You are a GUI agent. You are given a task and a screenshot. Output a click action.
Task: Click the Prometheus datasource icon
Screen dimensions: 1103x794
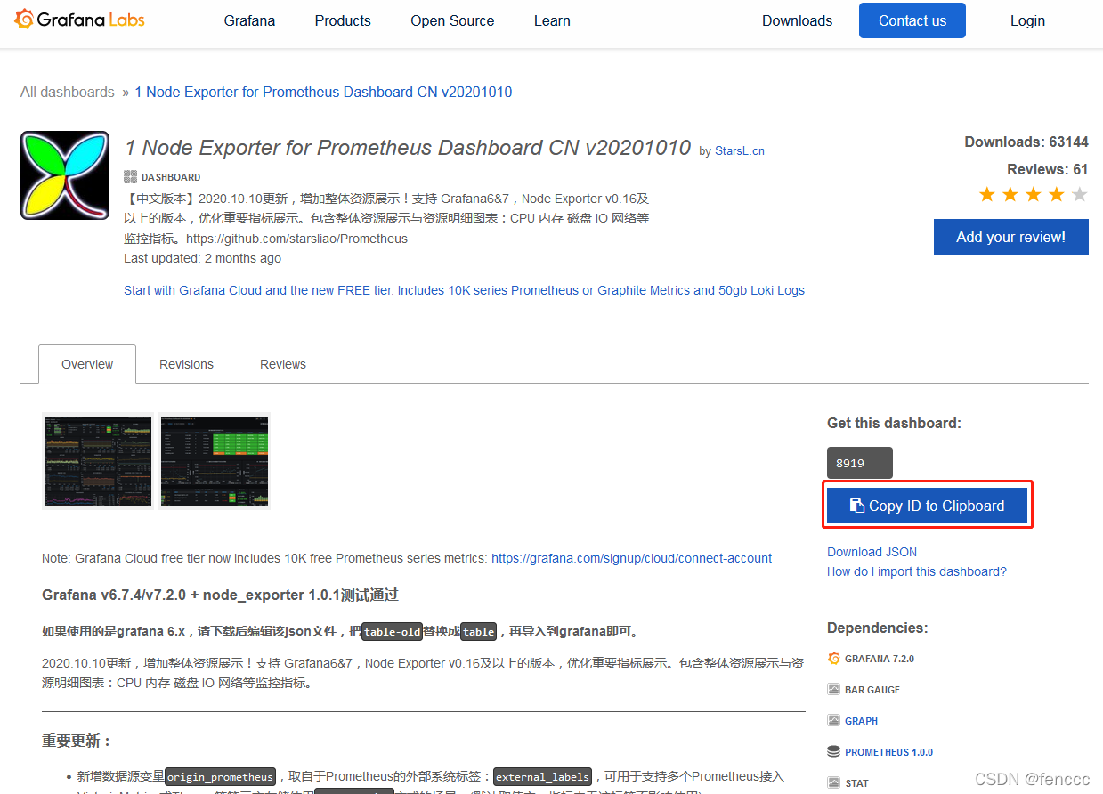pos(833,752)
